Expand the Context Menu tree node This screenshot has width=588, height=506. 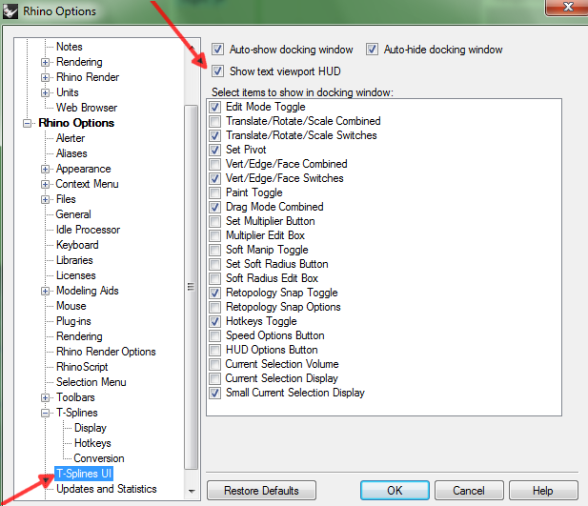45,184
